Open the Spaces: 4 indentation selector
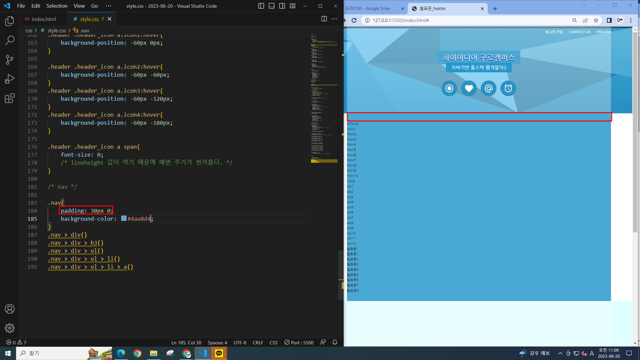 pos(217,342)
